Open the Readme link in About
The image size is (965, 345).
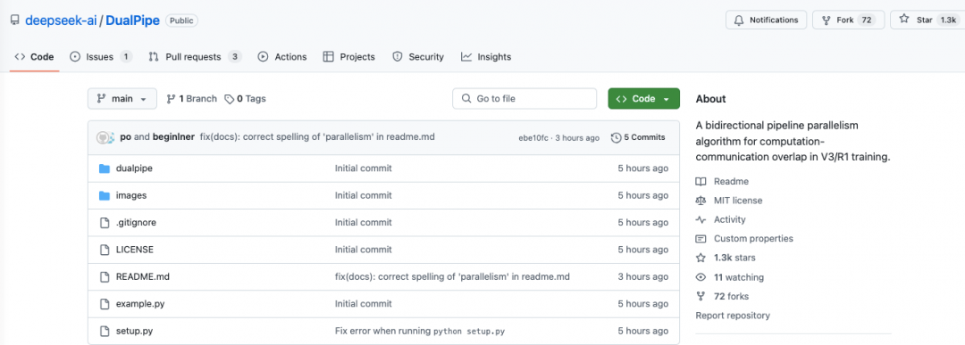point(731,181)
